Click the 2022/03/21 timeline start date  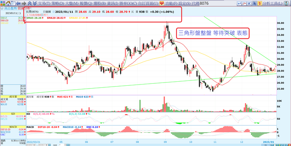coord(34,142)
